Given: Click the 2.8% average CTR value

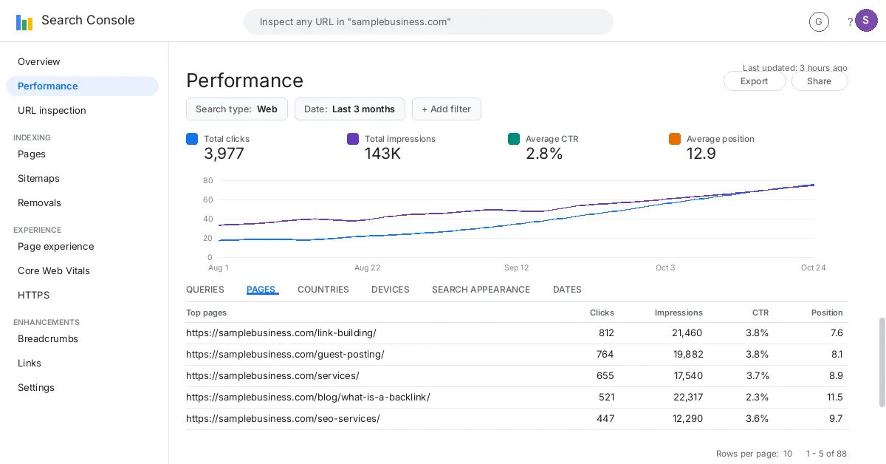Looking at the screenshot, I should (544, 154).
